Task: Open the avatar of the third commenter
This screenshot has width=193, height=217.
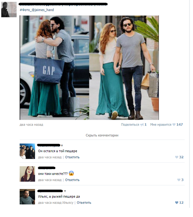Action: tap(27, 197)
